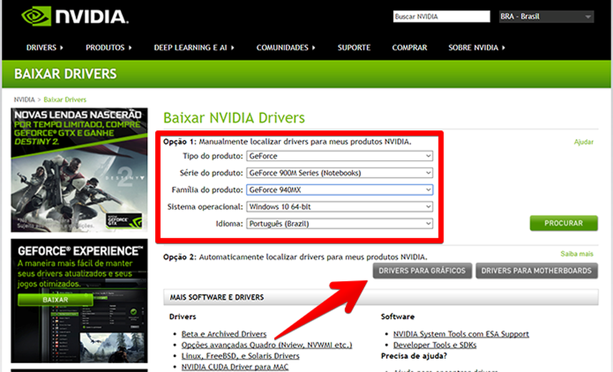Click the NVIDIA breadcrumb link

pyautogui.click(x=24, y=100)
